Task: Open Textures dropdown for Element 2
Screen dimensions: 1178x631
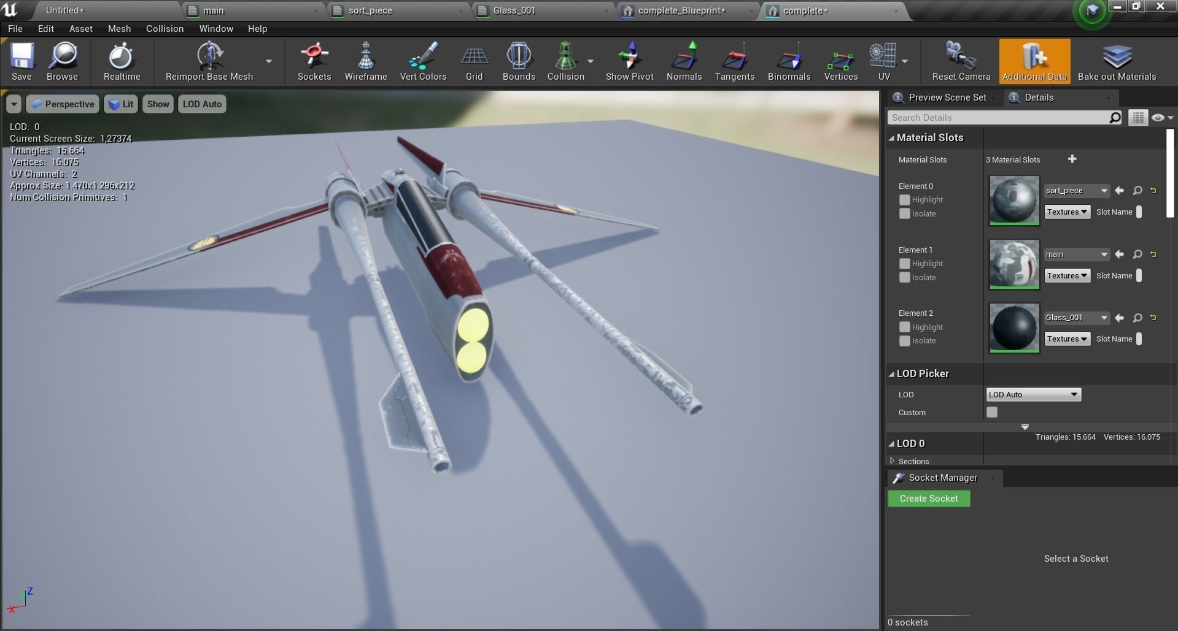Action: click(1067, 339)
